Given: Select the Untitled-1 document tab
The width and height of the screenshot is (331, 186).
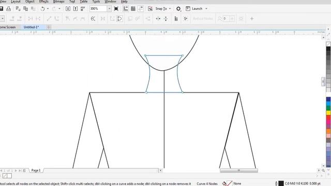Looking at the screenshot, I should (31, 27).
